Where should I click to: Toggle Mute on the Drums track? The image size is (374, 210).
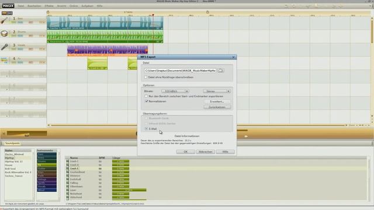pos(20,36)
